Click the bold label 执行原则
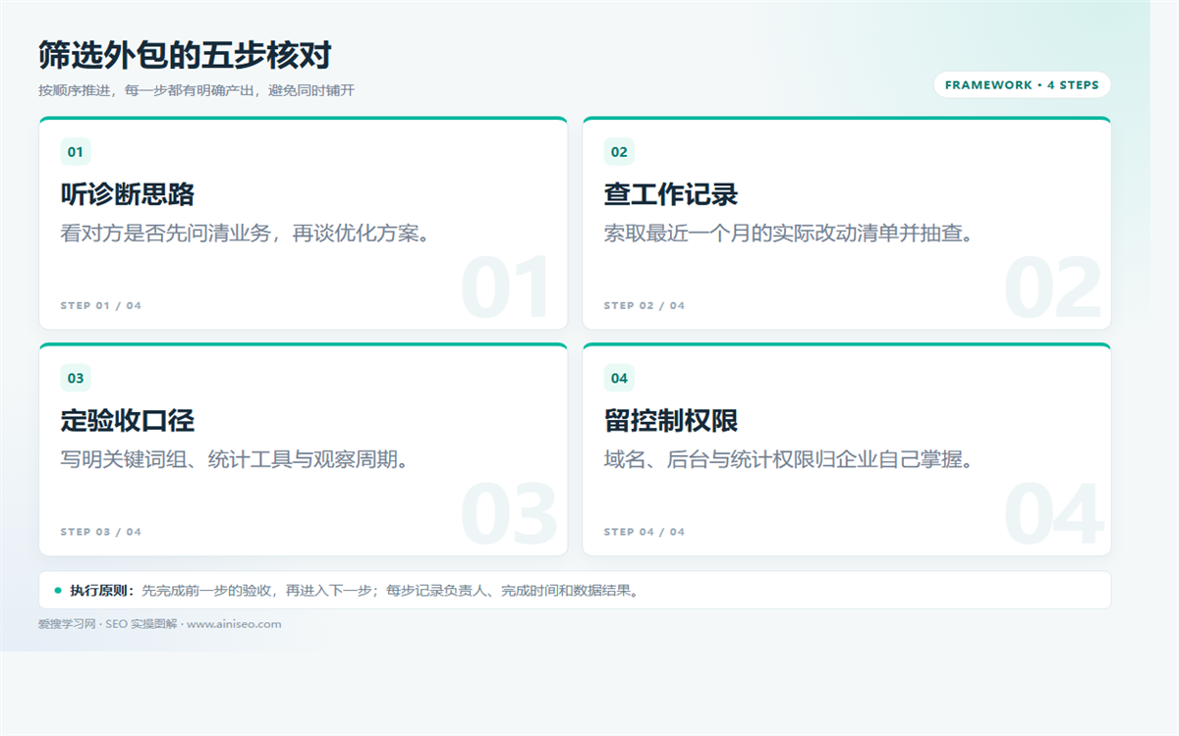1179x736 pixels. tap(100, 591)
